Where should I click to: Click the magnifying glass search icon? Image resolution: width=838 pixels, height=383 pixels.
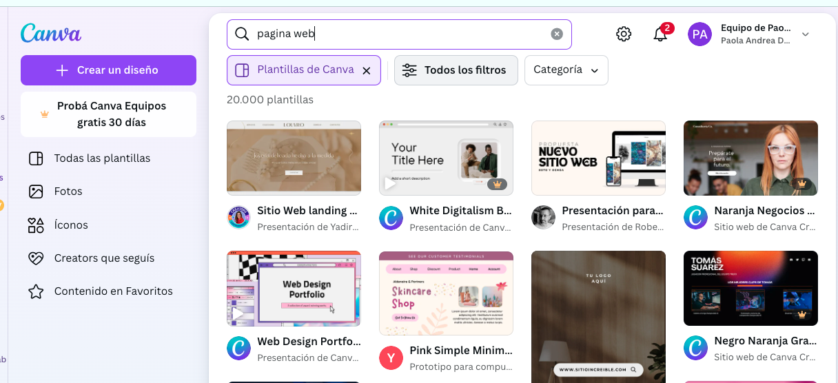click(x=242, y=34)
